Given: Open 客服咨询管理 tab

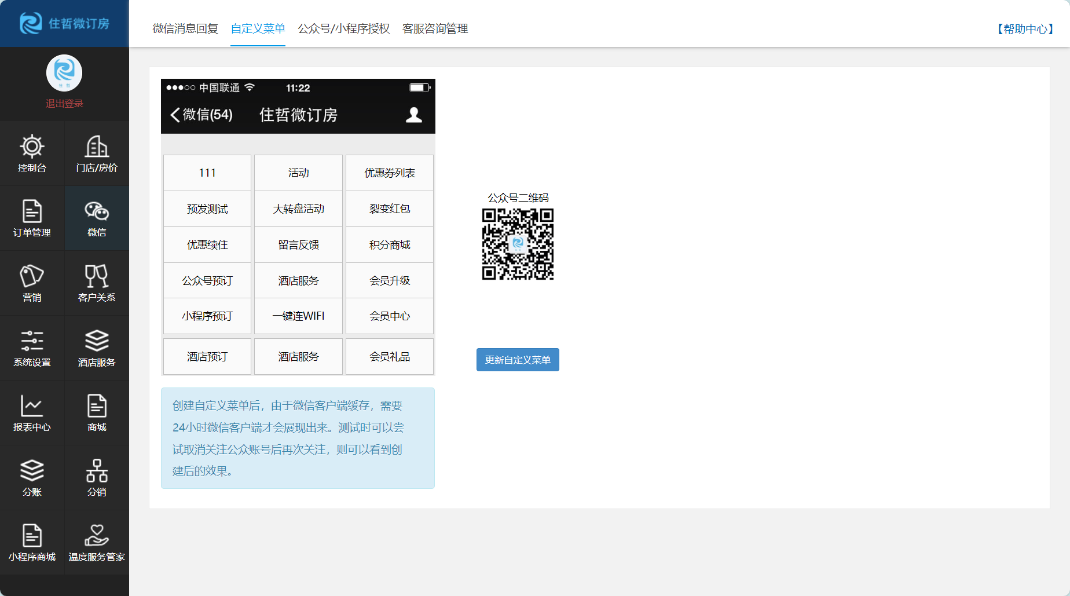Looking at the screenshot, I should [435, 28].
